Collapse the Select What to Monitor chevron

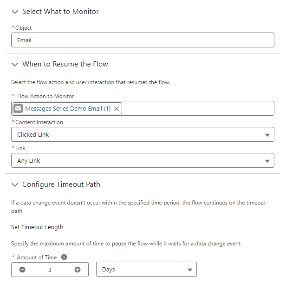[15, 12]
